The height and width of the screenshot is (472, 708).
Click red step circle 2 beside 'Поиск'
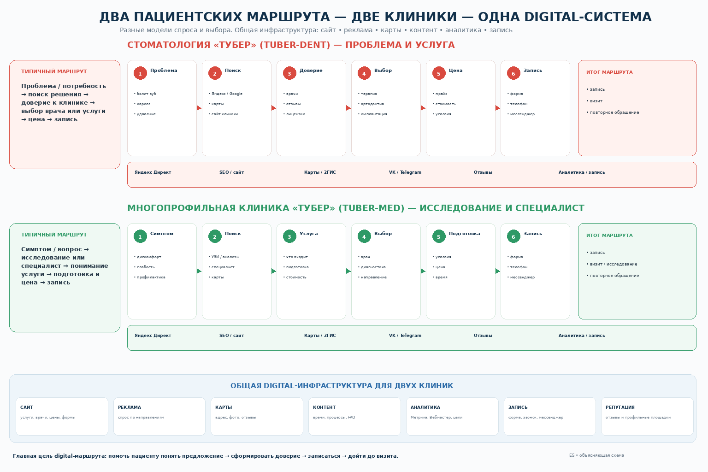coord(215,73)
